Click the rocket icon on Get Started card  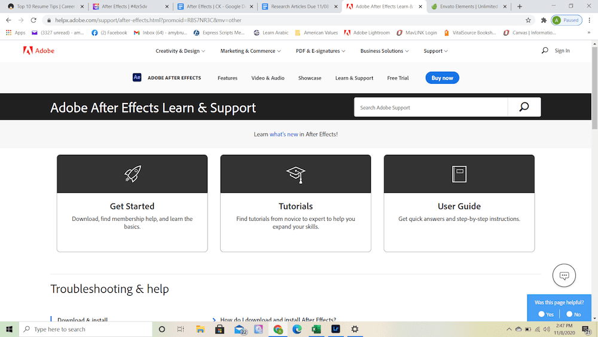click(x=132, y=174)
